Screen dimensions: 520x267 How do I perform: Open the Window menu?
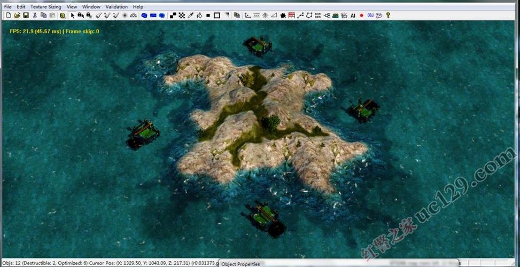pyautogui.click(x=91, y=7)
